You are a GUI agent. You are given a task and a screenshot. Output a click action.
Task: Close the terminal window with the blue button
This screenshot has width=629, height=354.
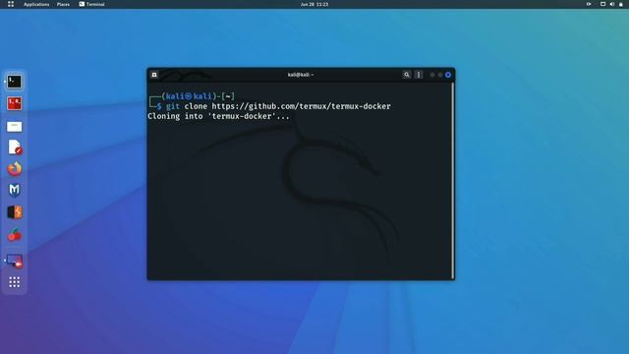(x=448, y=75)
